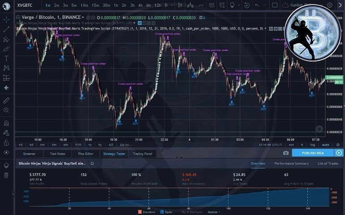Screen dimensions: 345x215
Task: Open the ideas lightbulb icon
Action: [232, 5]
